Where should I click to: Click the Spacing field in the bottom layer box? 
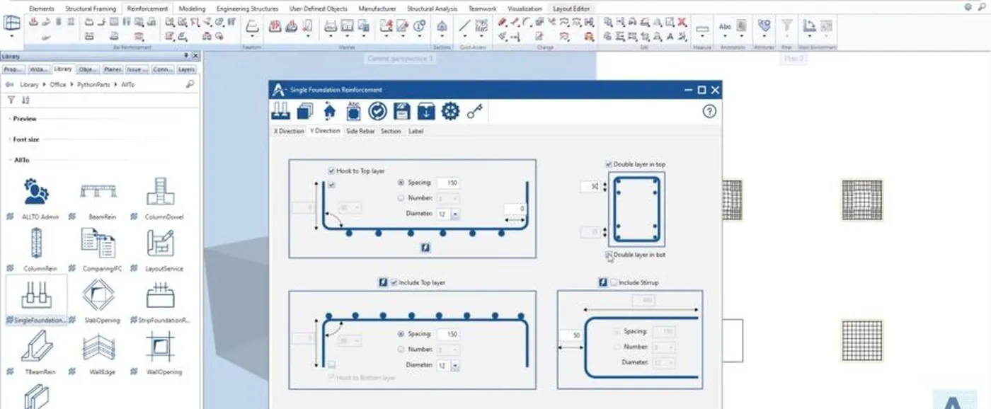[x=448, y=183]
